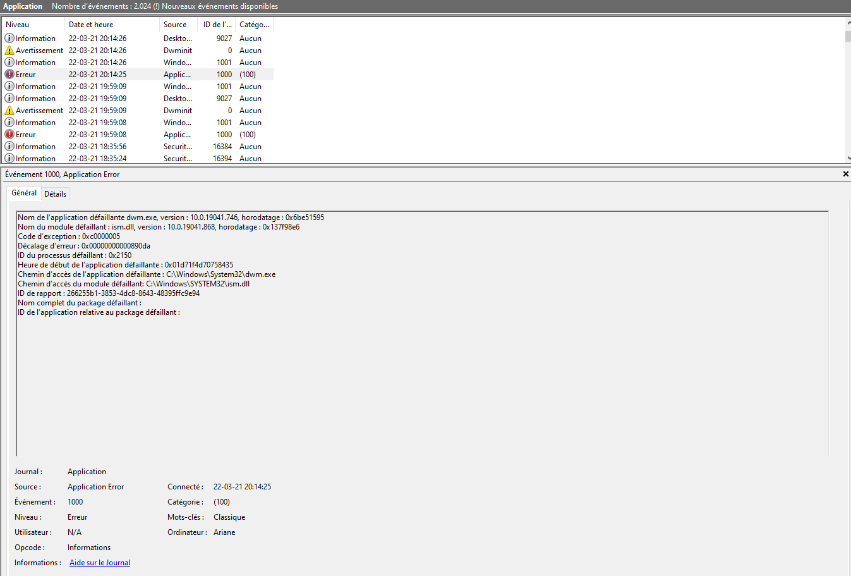Select the event ID 16384 cell

click(222, 147)
